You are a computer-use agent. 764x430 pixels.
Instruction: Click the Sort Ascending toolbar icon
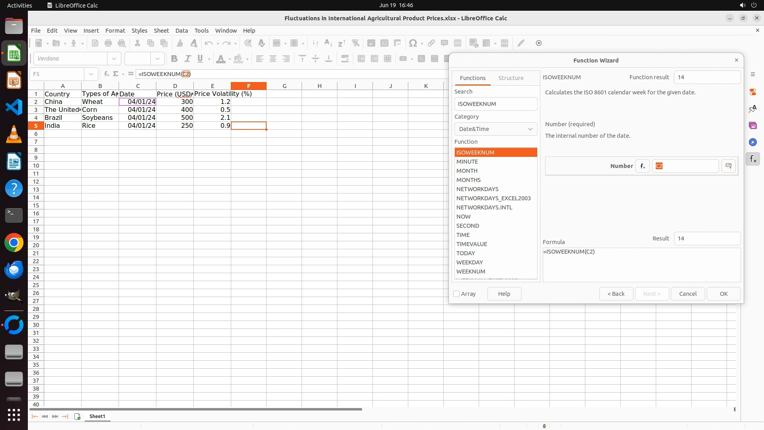point(328,43)
